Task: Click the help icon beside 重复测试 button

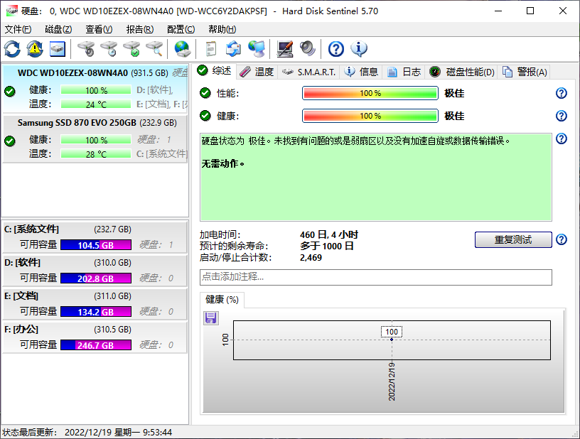Action: [561, 239]
